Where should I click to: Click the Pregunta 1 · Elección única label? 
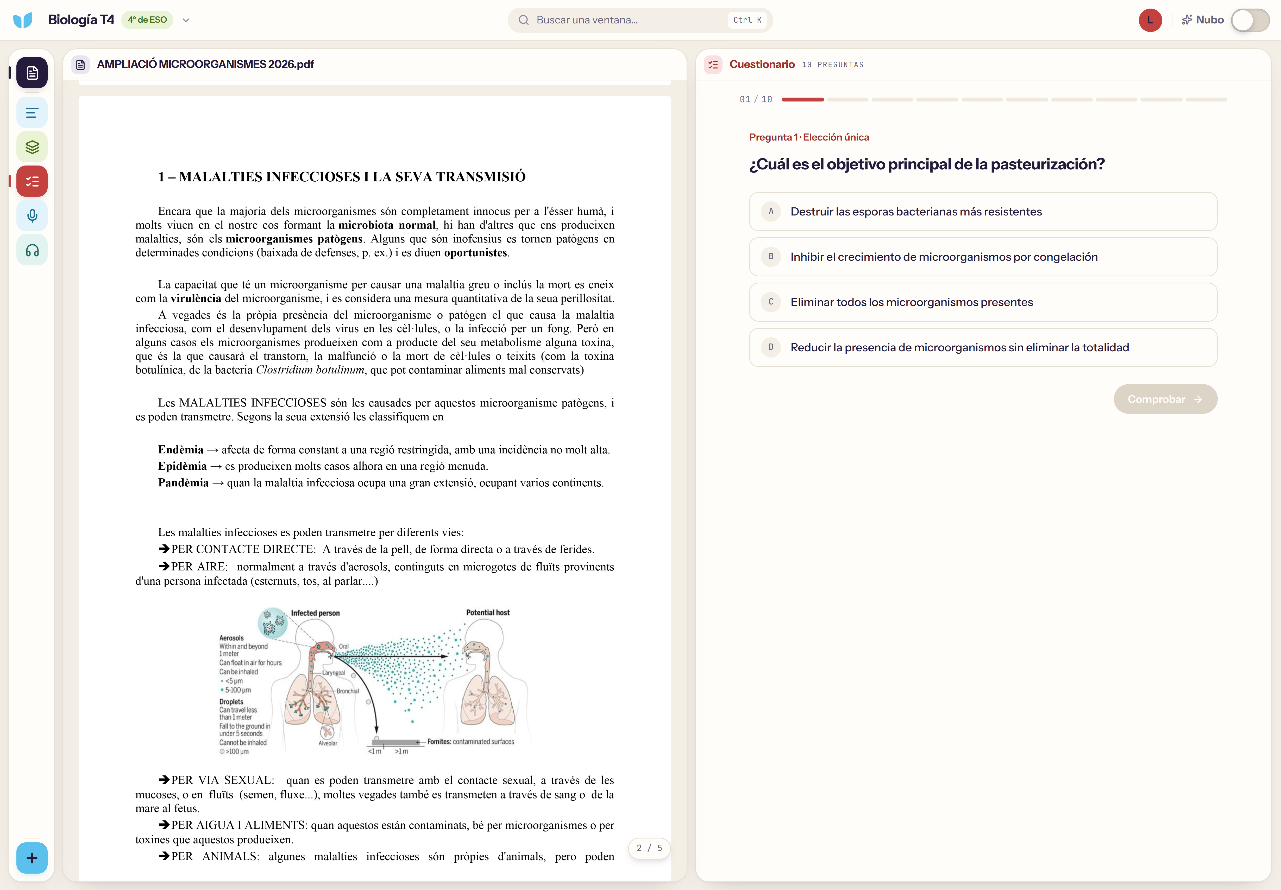[x=808, y=137]
